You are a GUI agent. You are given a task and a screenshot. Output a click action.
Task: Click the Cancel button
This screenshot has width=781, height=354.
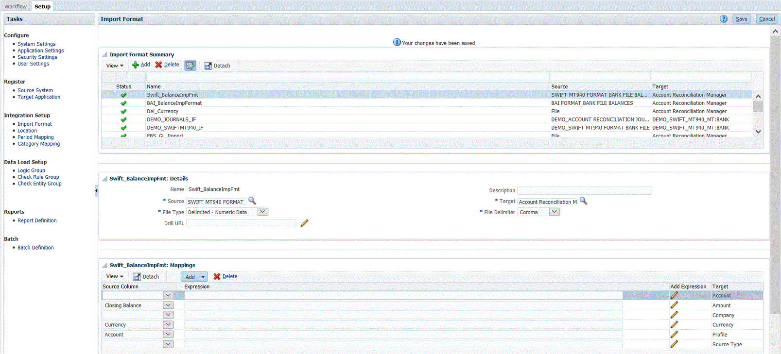pyautogui.click(x=767, y=19)
